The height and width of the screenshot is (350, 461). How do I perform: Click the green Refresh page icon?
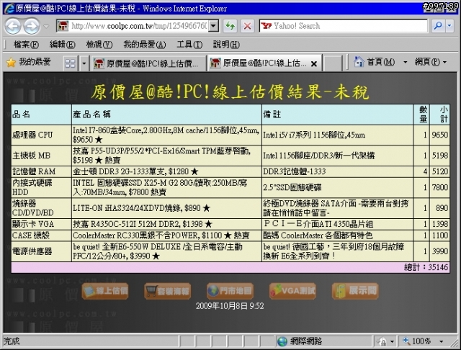(230, 26)
